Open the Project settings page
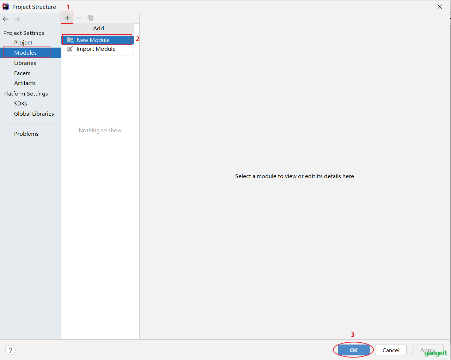 [x=23, y=42]
